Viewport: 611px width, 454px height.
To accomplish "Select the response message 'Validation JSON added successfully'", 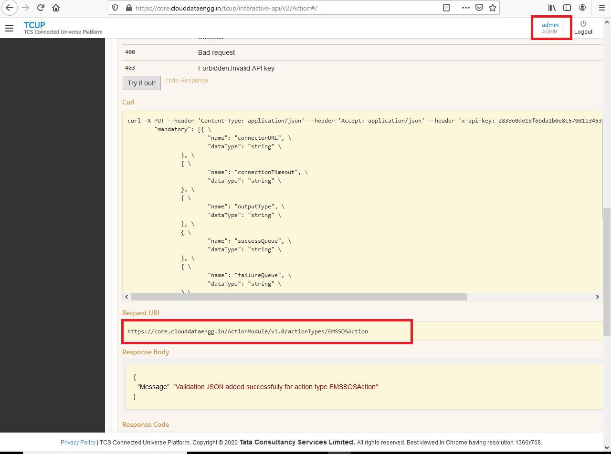I will point(275,387).
